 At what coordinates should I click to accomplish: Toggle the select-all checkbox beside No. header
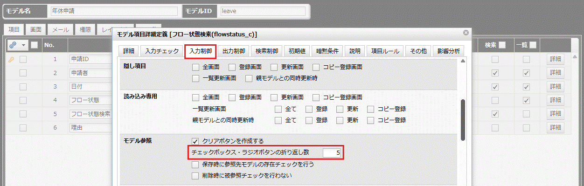coord(34,45)
